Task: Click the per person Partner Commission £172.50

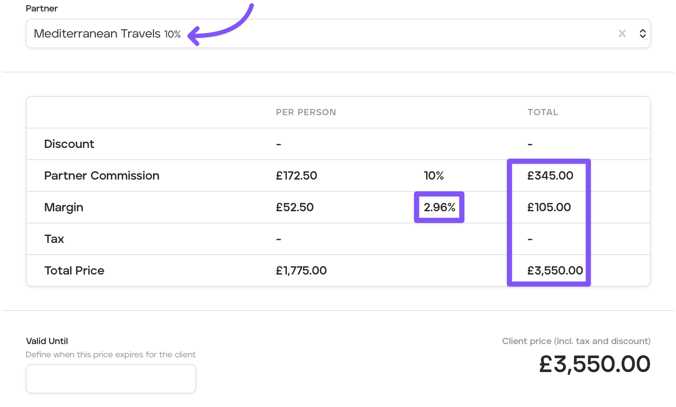Action: (296, 176)
